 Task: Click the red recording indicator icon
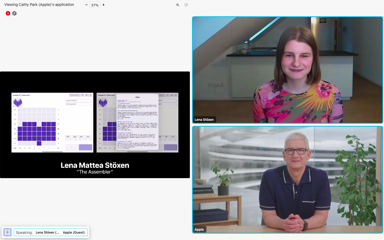point(8,13)
